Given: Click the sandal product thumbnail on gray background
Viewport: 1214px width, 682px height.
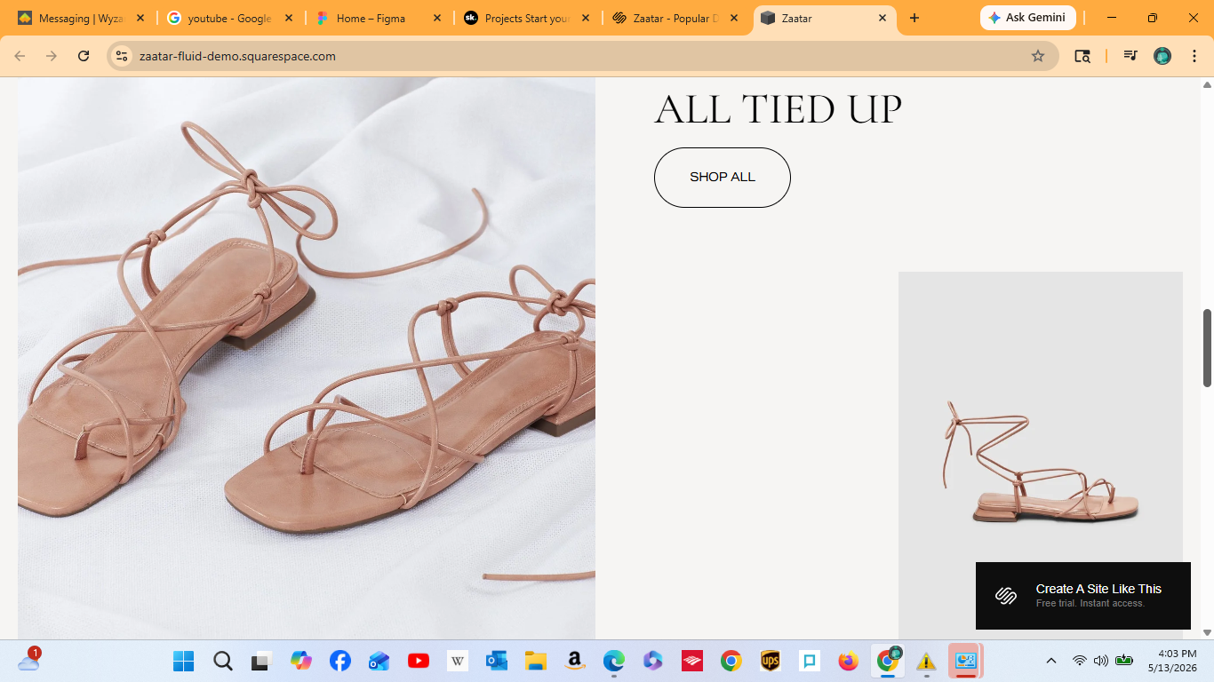Looking at the screenshot, I should [x=1040, y=455].
